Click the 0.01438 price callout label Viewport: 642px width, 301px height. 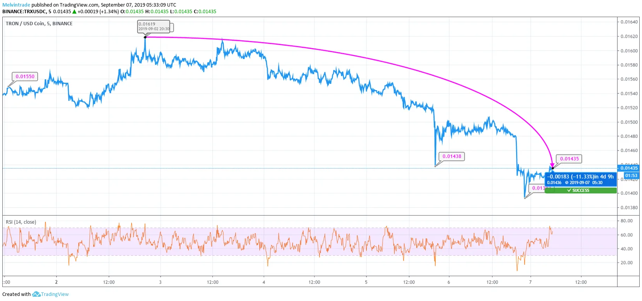tap(452, 157)
